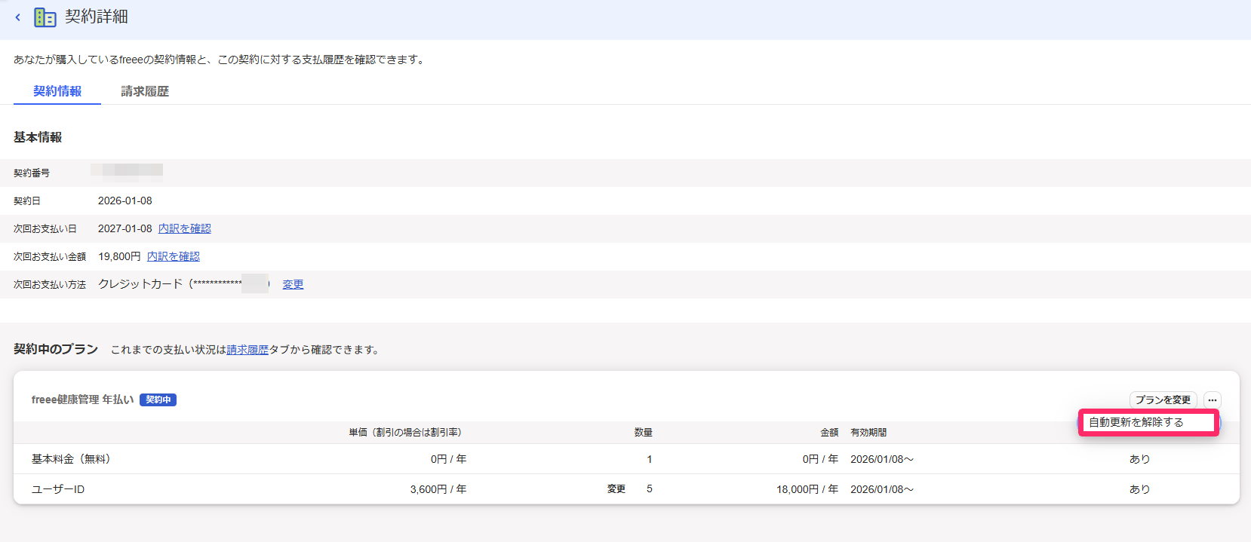Select 自動更新を解除する menu item
This screenshot has width=1251, height=542.
pyautogui.click(x=1148, y=422)
